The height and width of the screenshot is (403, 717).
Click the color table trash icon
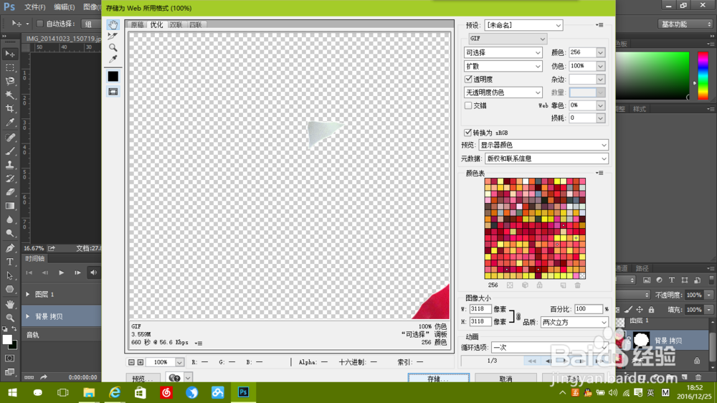[577, 285]
